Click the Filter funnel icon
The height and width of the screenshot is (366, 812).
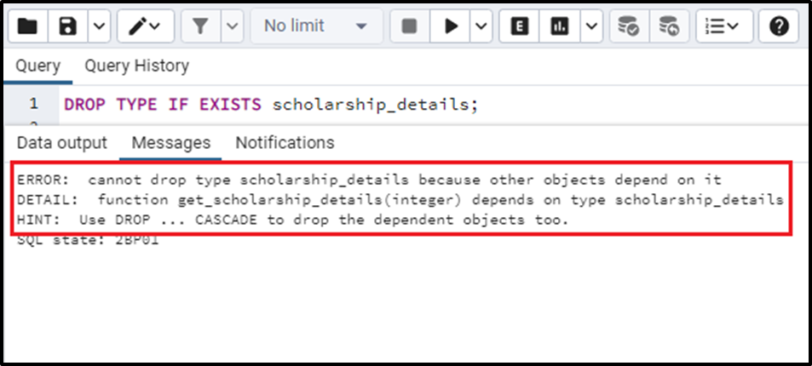click(200, 26)
